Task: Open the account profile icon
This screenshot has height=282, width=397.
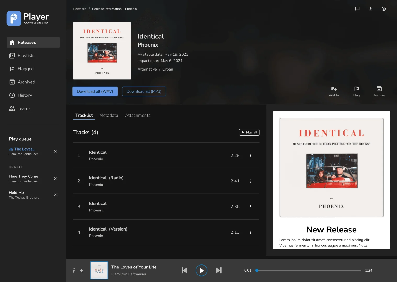Action: [384, 9]
